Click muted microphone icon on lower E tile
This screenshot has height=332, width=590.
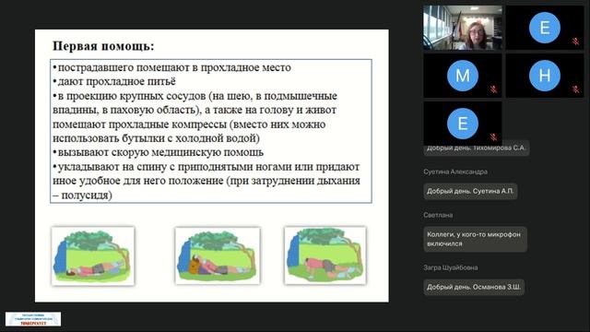tap(493, 137)
